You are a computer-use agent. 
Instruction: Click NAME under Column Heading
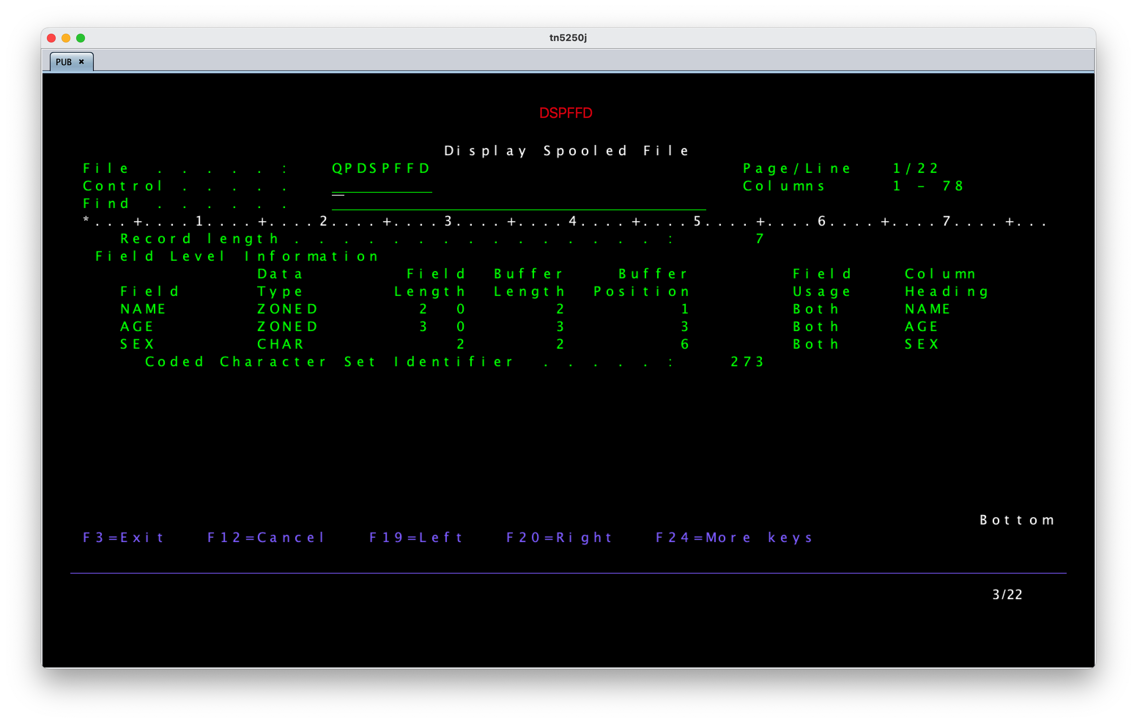[927, 309]
